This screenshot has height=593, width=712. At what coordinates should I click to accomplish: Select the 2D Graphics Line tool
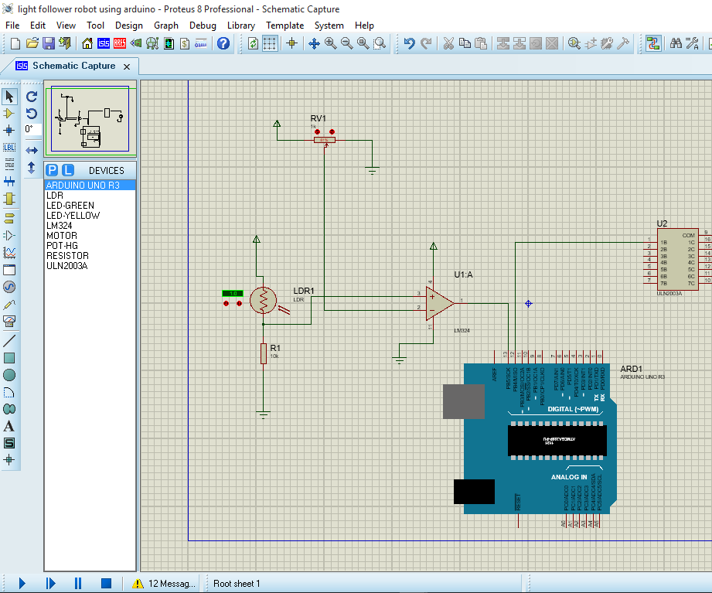9,340
